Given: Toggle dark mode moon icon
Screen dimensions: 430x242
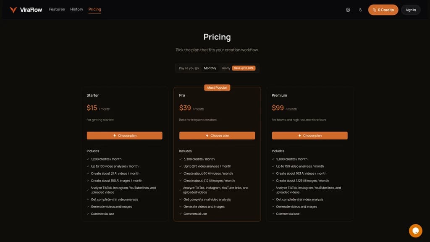Looking at the screenshot, I should coord(360,10).
